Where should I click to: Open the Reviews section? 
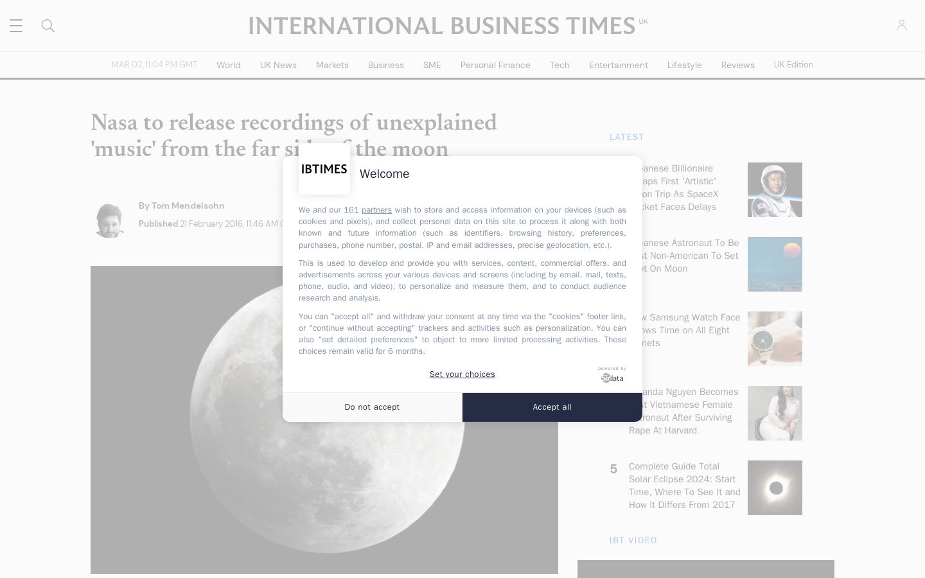click(738, 65)
